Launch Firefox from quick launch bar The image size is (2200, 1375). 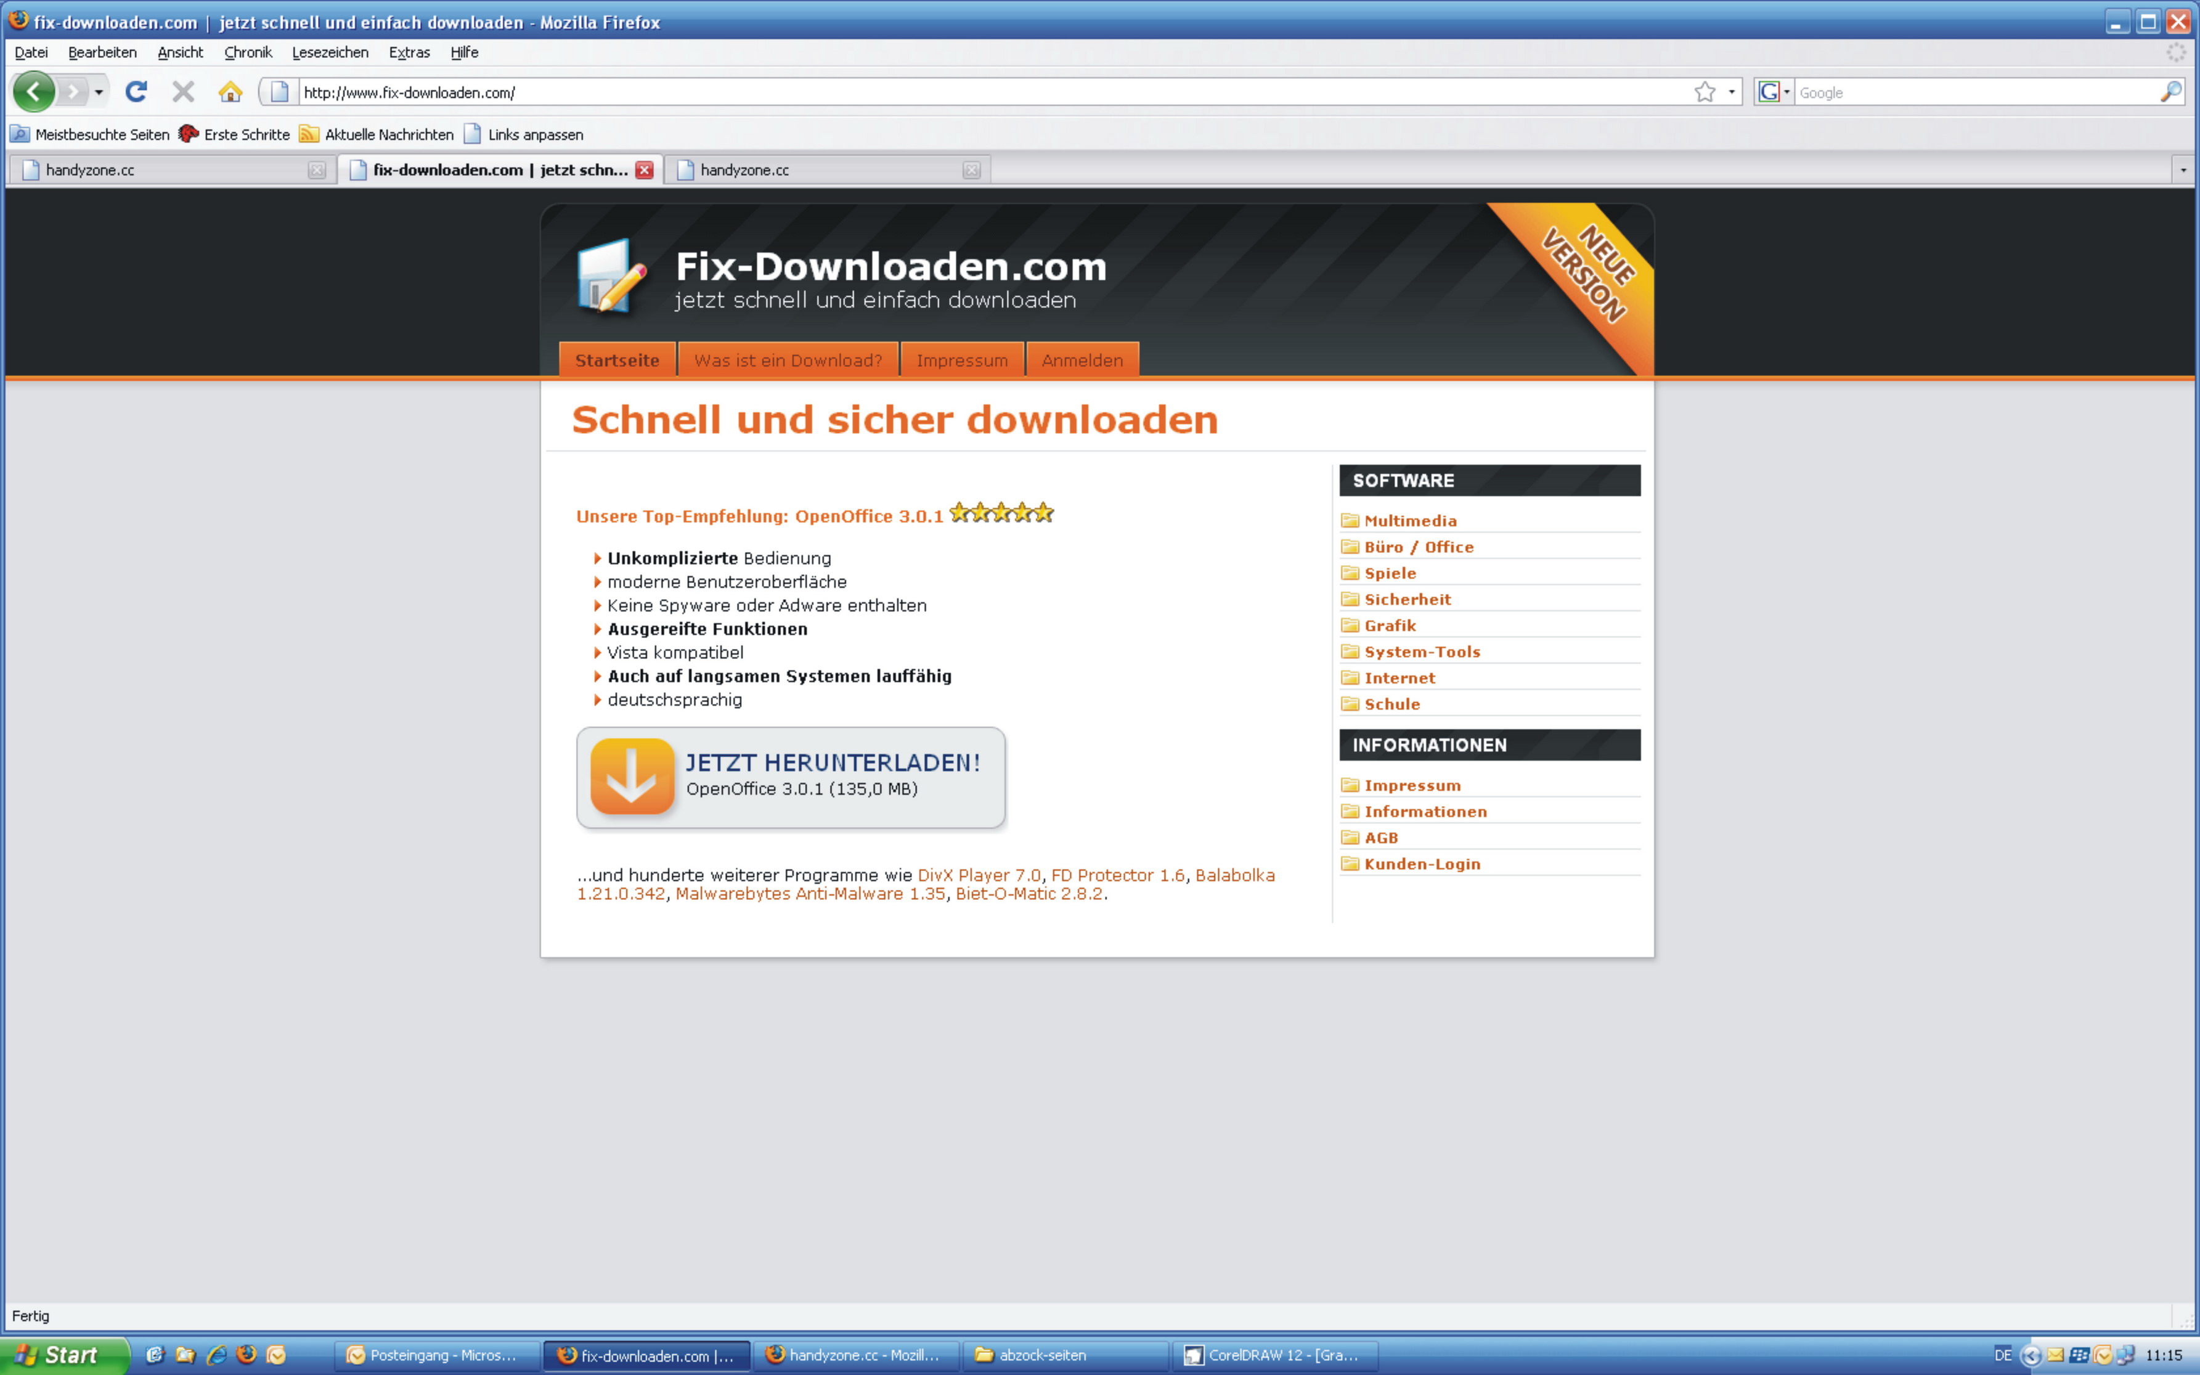[x=246, y=1355]
